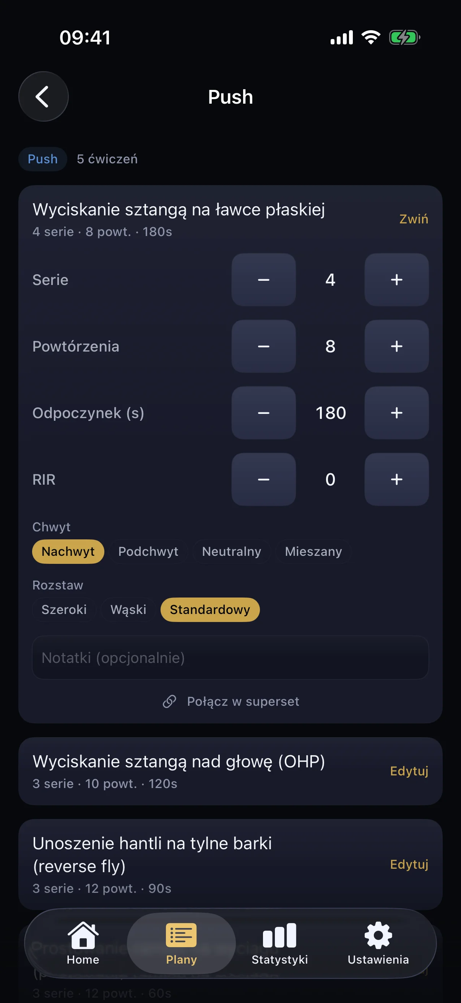Tap the Push category tag

tap(43, 159)
